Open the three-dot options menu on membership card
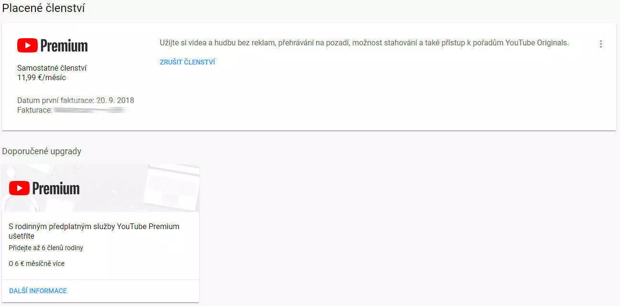This screenshot has height=306, width=620. coord(600,44)
